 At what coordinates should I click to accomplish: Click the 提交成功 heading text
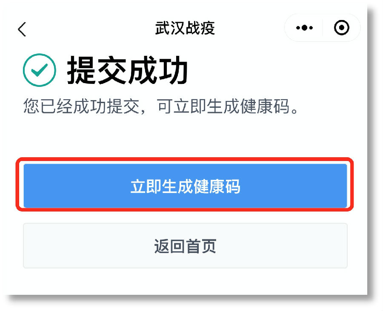[x=127, y=71]
